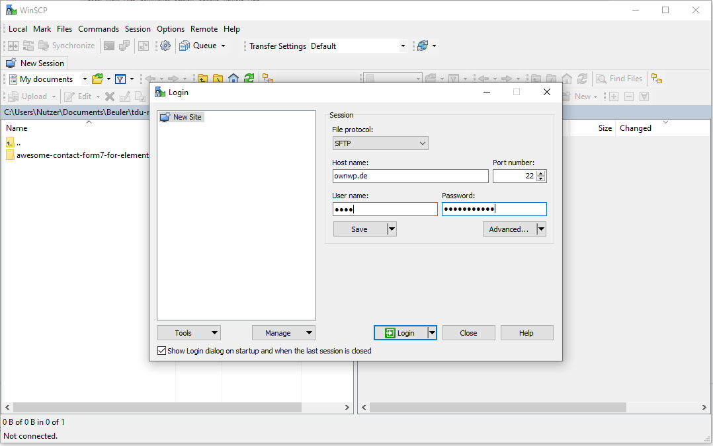Click the compare directories icon
The image size is (713, 446).
(x=13, y=46)
